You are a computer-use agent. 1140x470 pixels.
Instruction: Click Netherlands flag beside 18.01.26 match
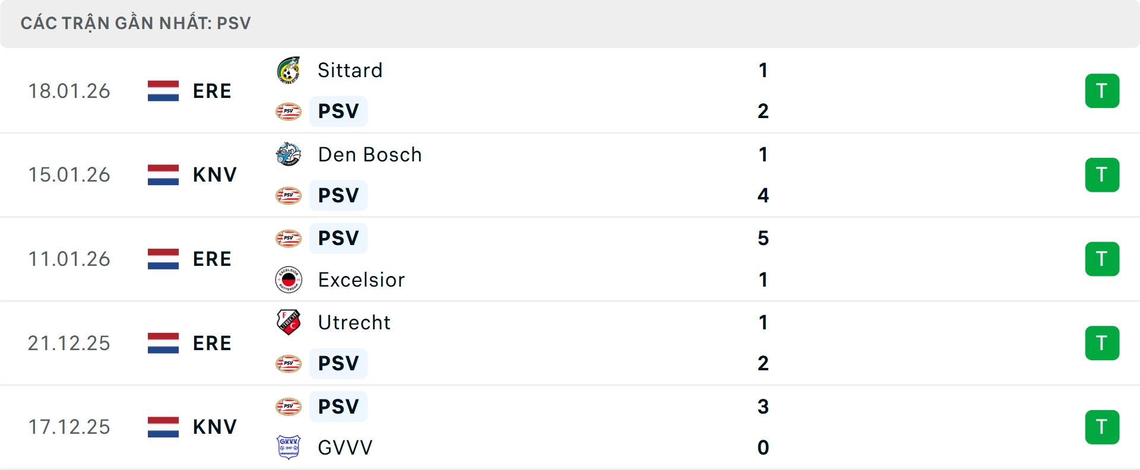pos(163,91)
